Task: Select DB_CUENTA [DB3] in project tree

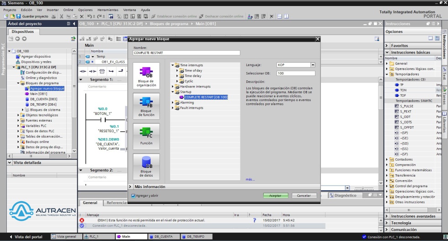Action: [43, 99]
